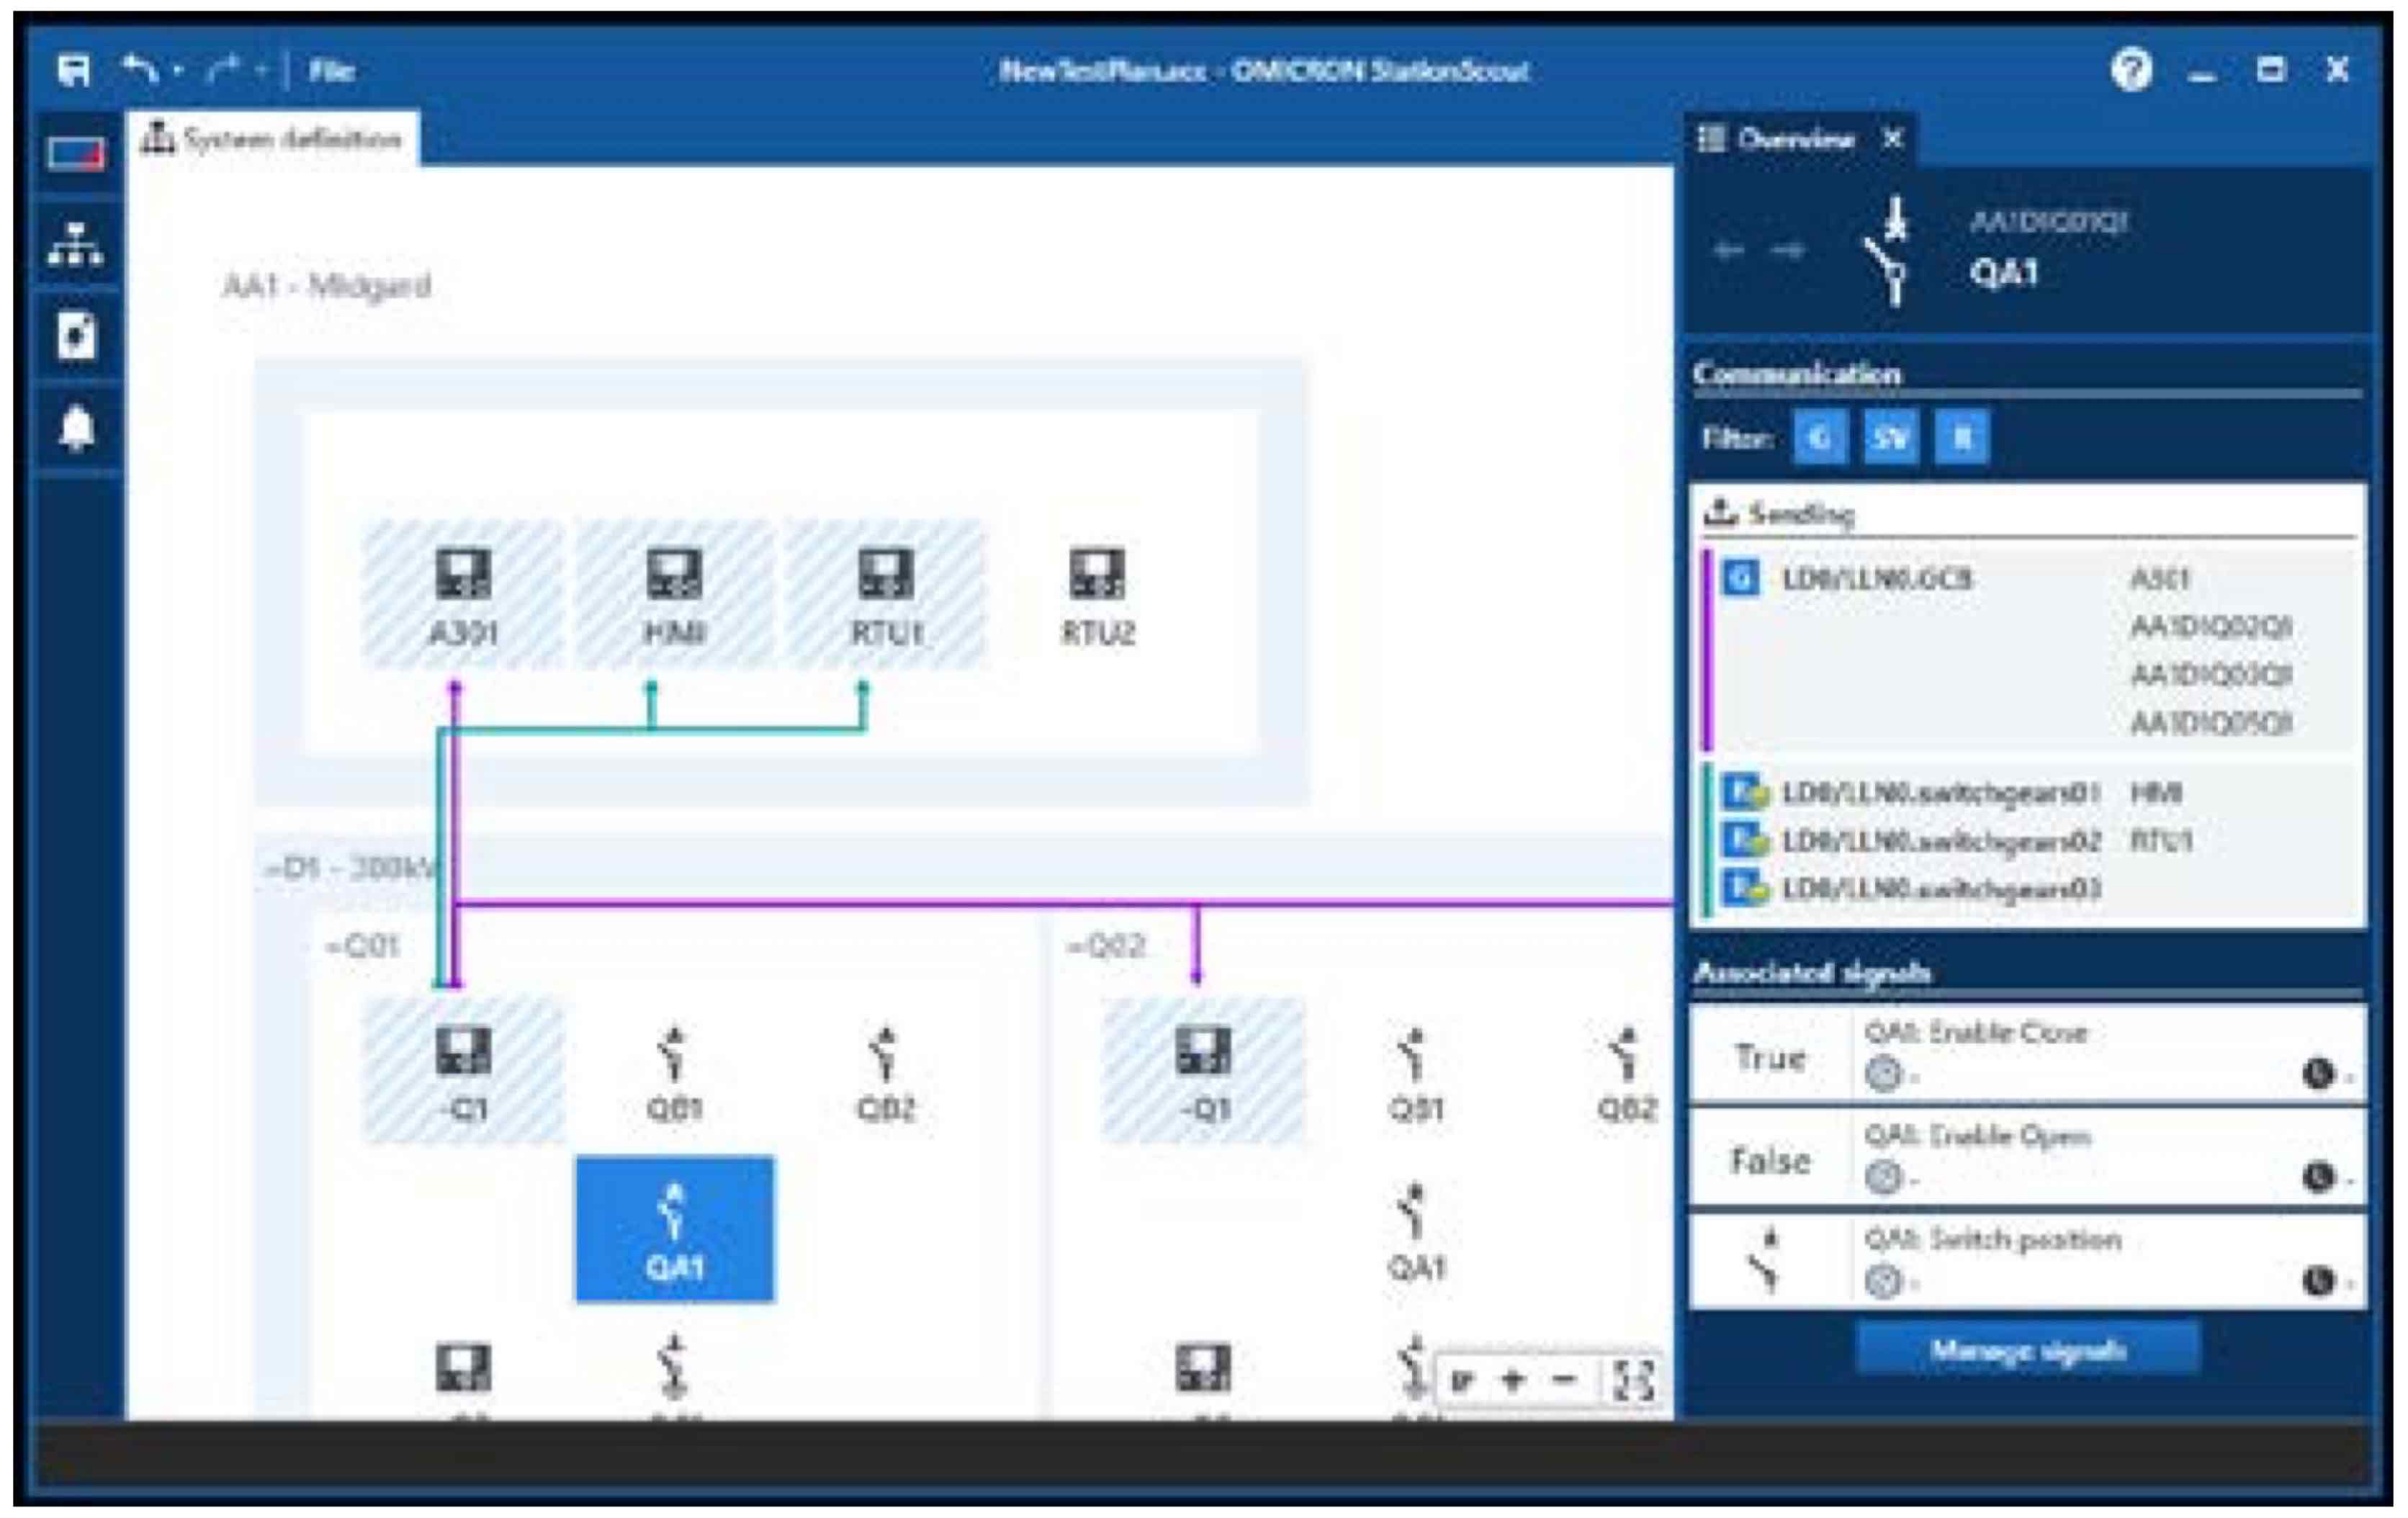Select the LD0/LLN0.switchgears02 report entry
Screen dimensions: 2408x1518
click(1940, 841)
